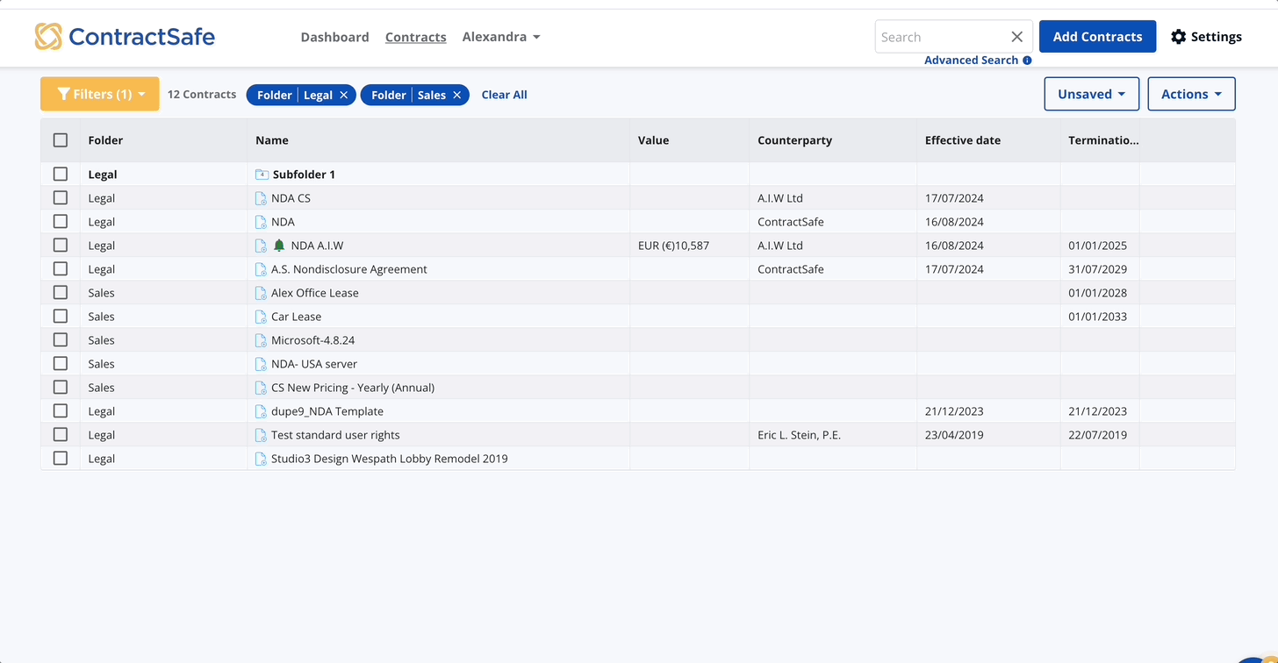This screenshot has height=663, width=1278.
Task: Click the ContractSafe logo icon
Action: (48, 36)
